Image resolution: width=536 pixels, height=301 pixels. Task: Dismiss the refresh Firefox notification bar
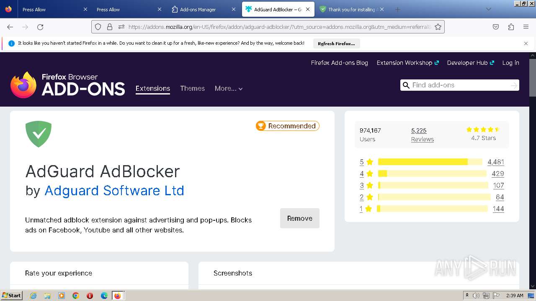click(x=526, y=43)
